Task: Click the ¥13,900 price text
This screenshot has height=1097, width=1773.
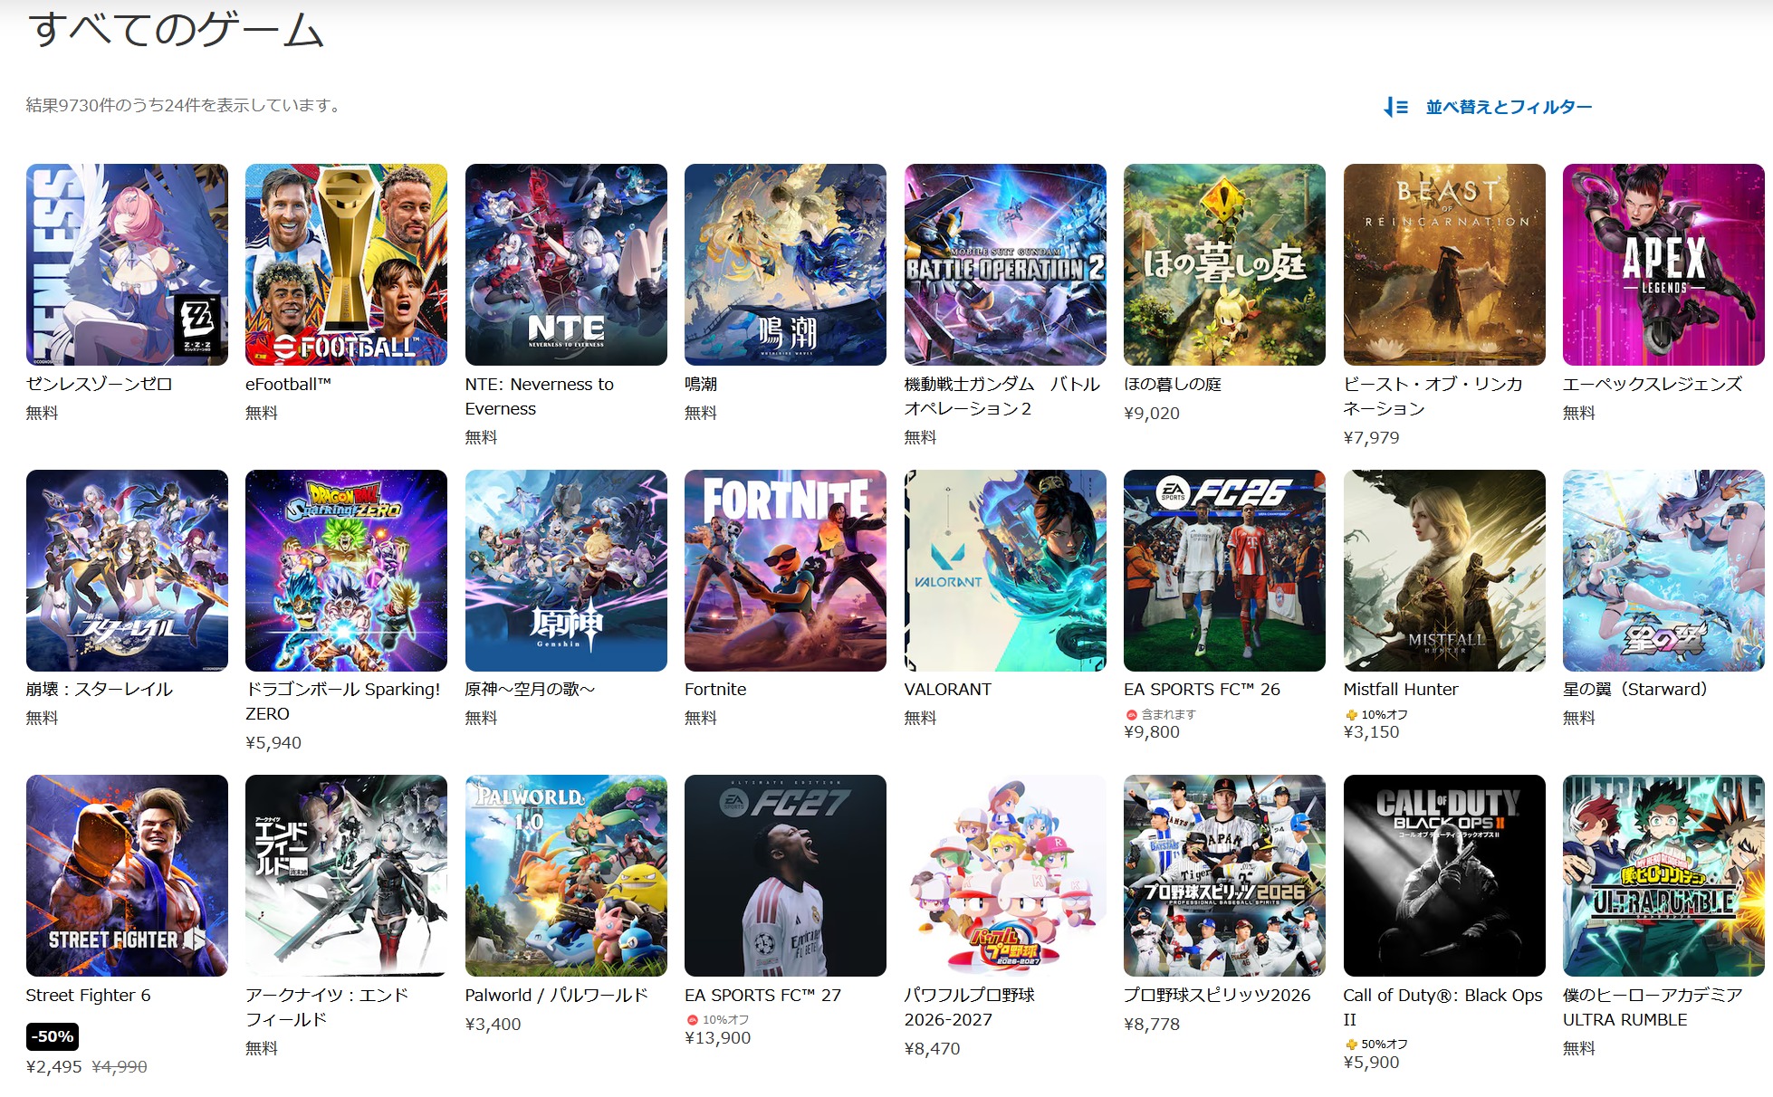Action: point(718,1038)
